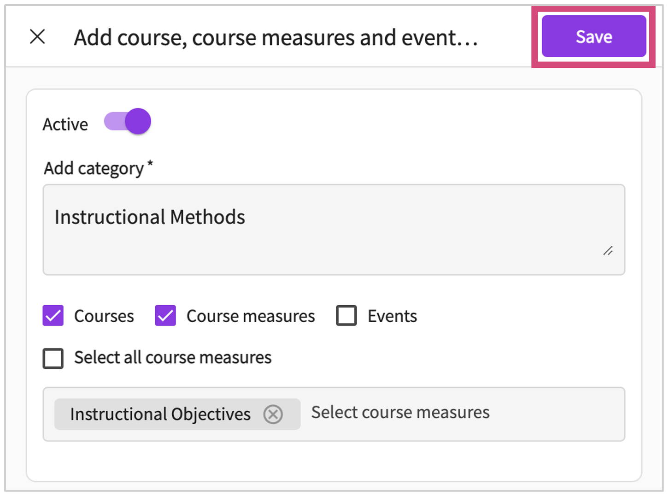Click the Courses label text
Viewport: 669px width, 497px height.
[x=104, y=316]
